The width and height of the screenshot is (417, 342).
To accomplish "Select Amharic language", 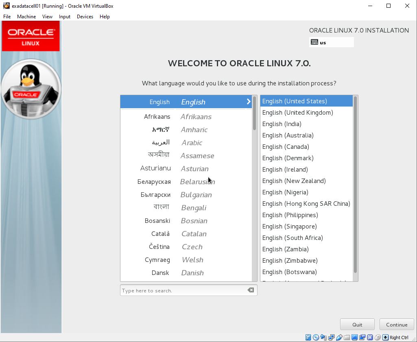I will (x=186, y=129).
